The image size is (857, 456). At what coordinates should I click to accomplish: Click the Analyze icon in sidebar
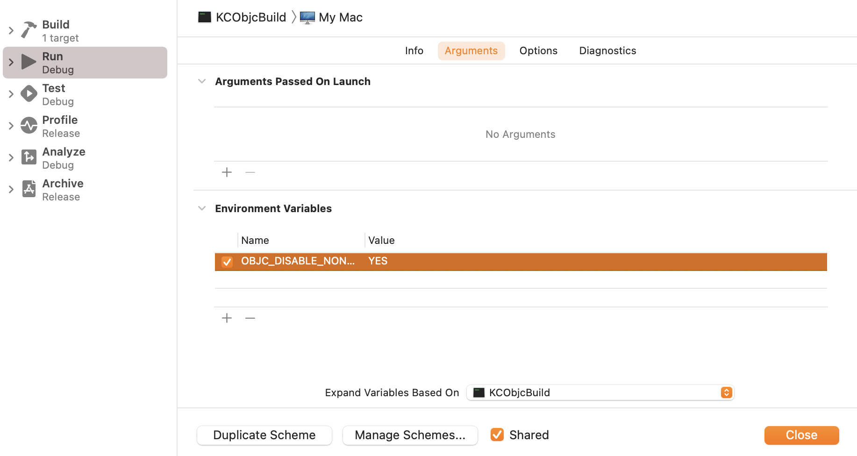(29, 157)
